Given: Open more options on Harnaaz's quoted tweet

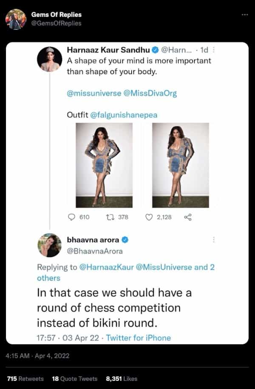Looking at the screenshot, I should pyautogui.click(x=213, y=50).
